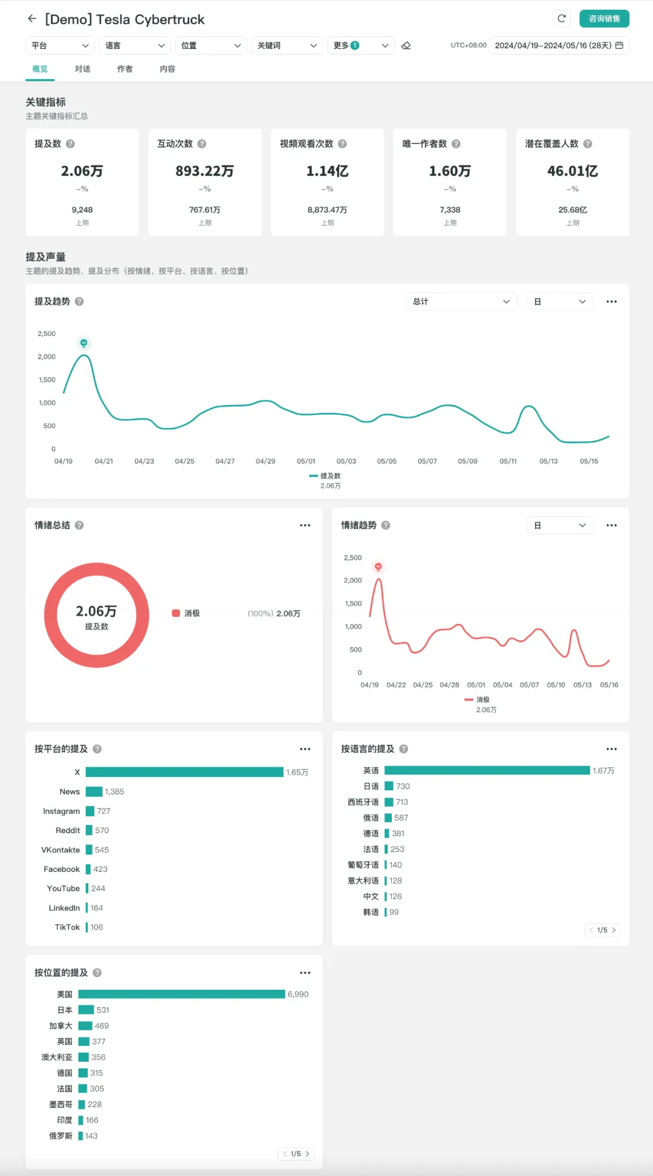Click the 日本 row value 531
Image resolution: width=653 pixels, height=1176 pixels.
[x=103, y=1010]
